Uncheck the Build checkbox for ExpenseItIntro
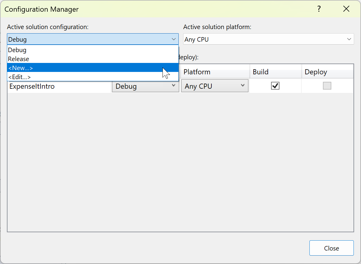Image resolution: width=361 pixels, height=264 pixels. (x=275, y=86)
